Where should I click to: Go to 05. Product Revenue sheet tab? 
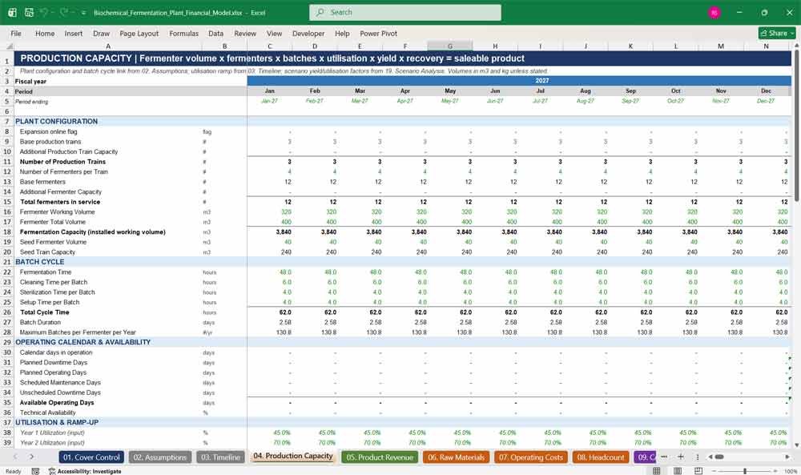[x=380, y=457]
